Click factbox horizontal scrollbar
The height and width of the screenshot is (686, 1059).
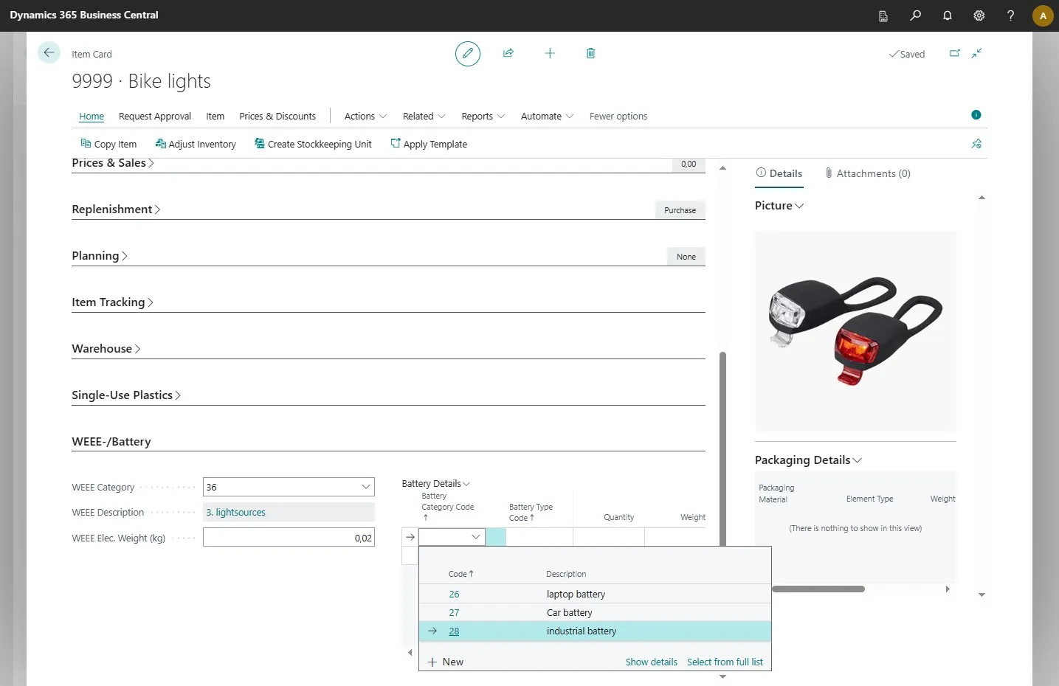pos(818,589)
